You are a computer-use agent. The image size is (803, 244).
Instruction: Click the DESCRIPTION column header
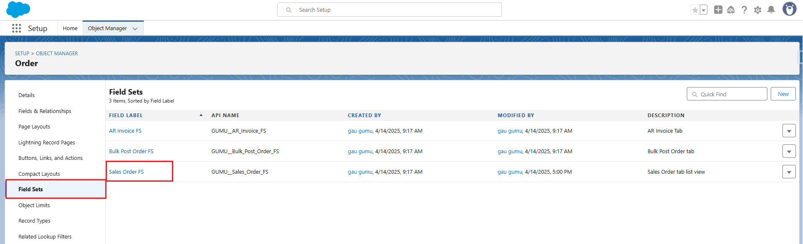point(666,116)
